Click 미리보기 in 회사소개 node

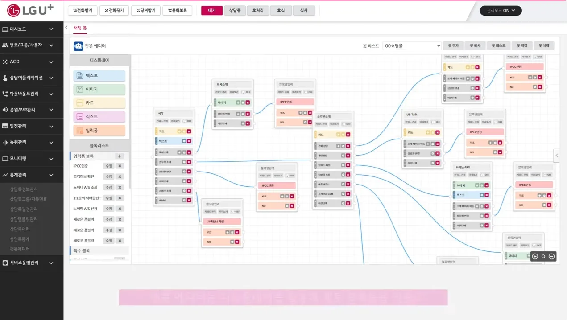pyautogui.click(x=234, y=92)
